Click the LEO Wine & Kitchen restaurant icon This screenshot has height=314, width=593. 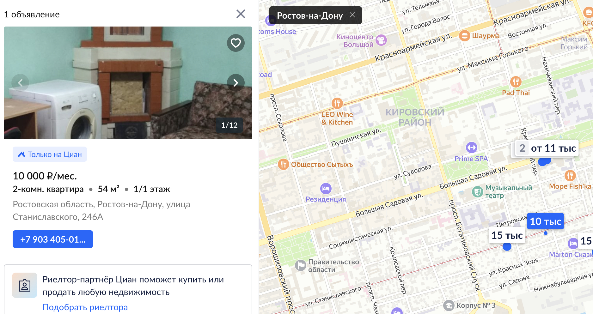pyautogui.click(x=337, y=103)
